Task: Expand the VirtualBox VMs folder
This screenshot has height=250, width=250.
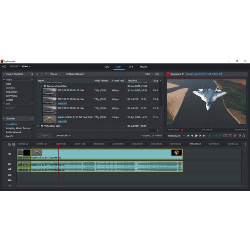Action: pos(38,126)
